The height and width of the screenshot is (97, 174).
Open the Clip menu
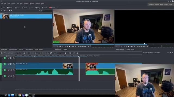pos(21,4)
